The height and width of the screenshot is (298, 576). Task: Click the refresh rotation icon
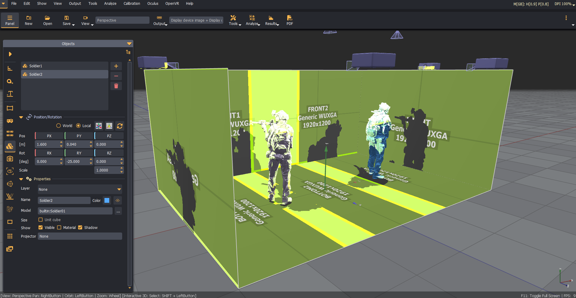pyautogui.click(x=120, y=126)
